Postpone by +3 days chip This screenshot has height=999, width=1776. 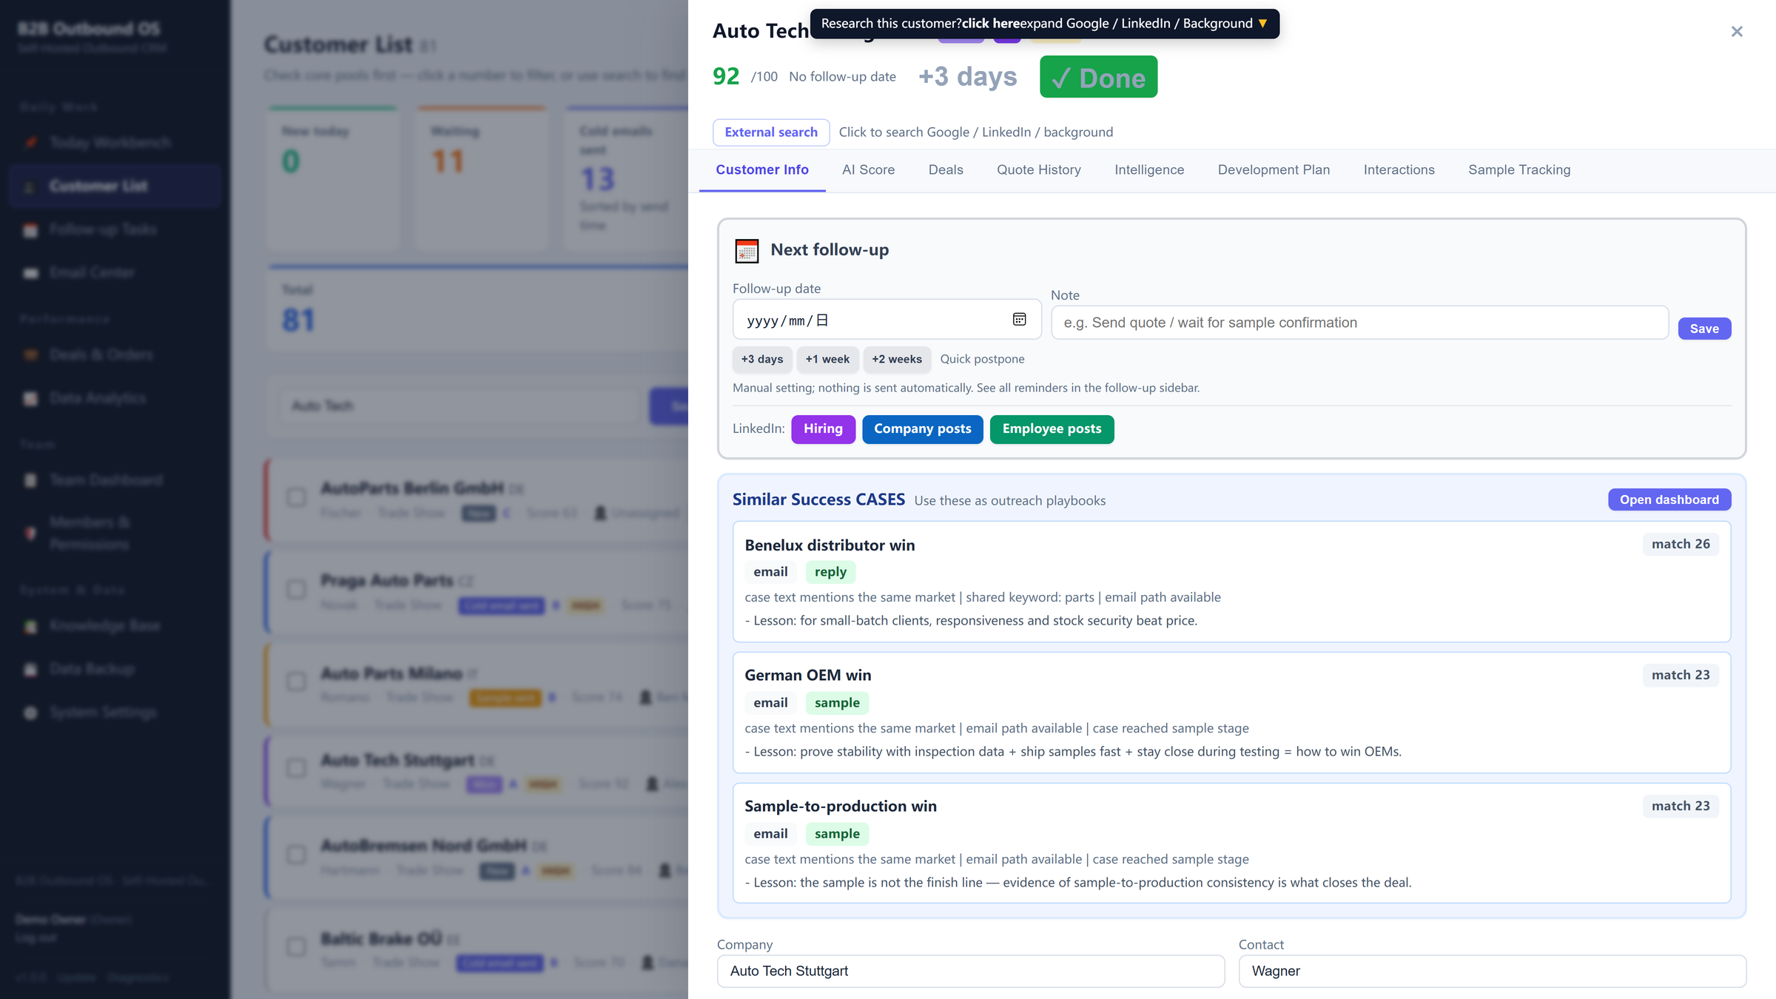pos(762,359)
